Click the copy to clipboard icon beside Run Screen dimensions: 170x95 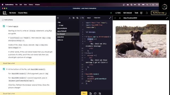coord(90,93)
